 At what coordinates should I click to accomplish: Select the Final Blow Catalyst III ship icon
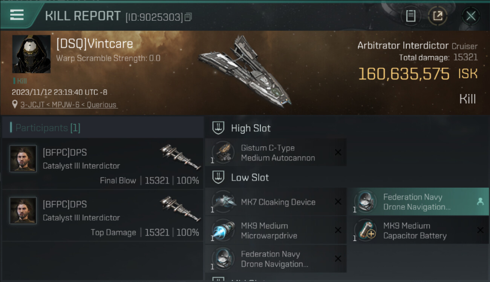tap(180, 156)
